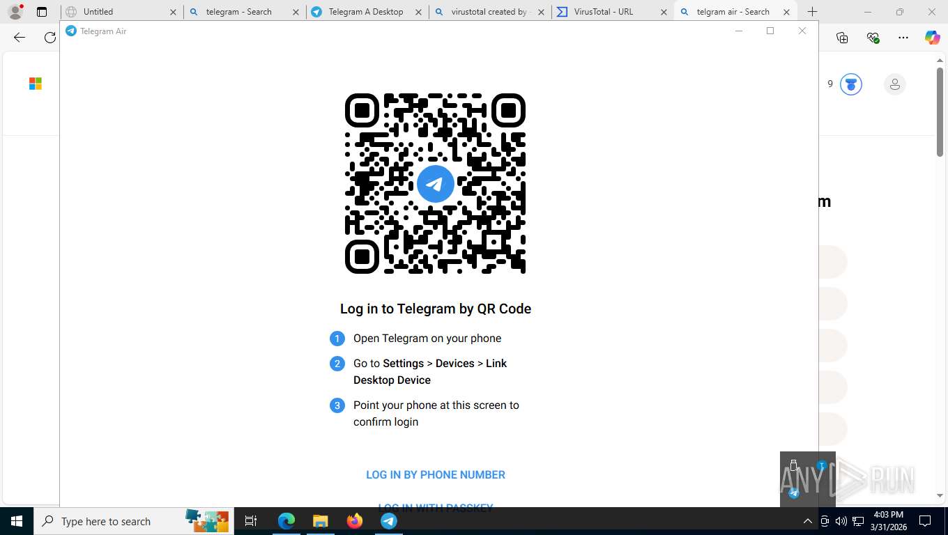Screen dimensions: 948x535
Task: Switch to telegram - Search tab
Action: point(245,12)
